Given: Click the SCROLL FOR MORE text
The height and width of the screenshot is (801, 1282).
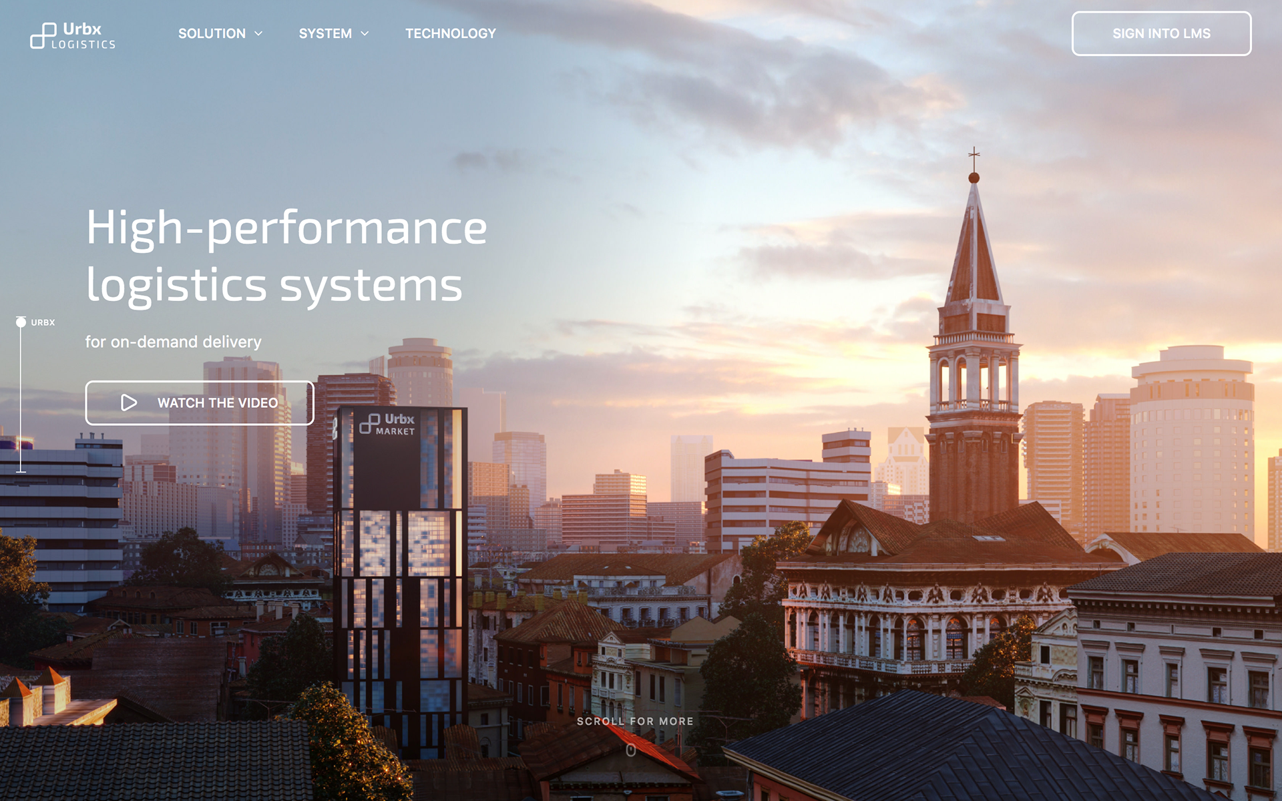Looking at the screenshot, I should [x=635, y=721].
